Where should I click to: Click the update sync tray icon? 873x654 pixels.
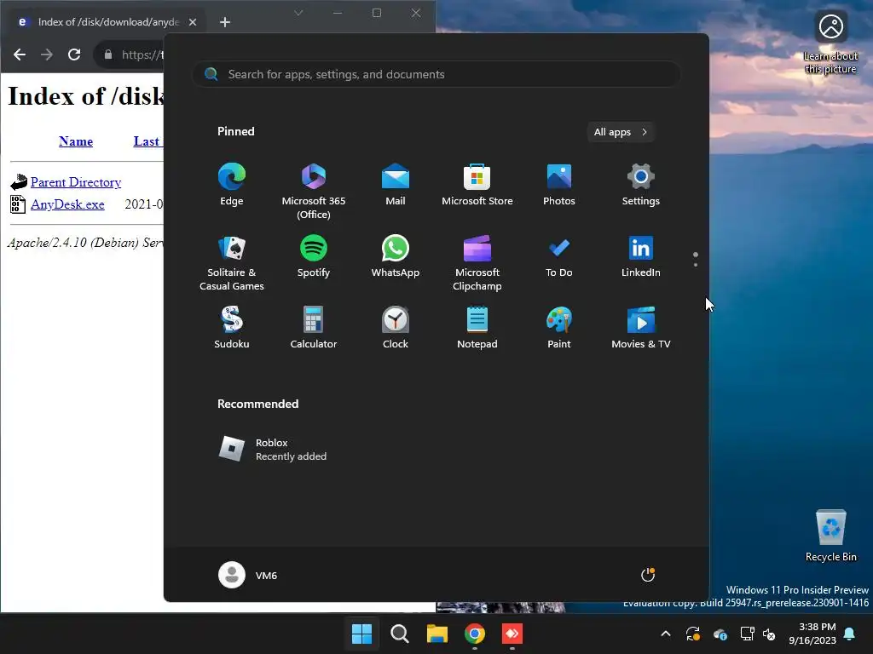(x=692, y=634)
